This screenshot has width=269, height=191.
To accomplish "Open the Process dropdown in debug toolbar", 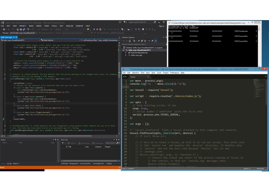I will (36, 33).
